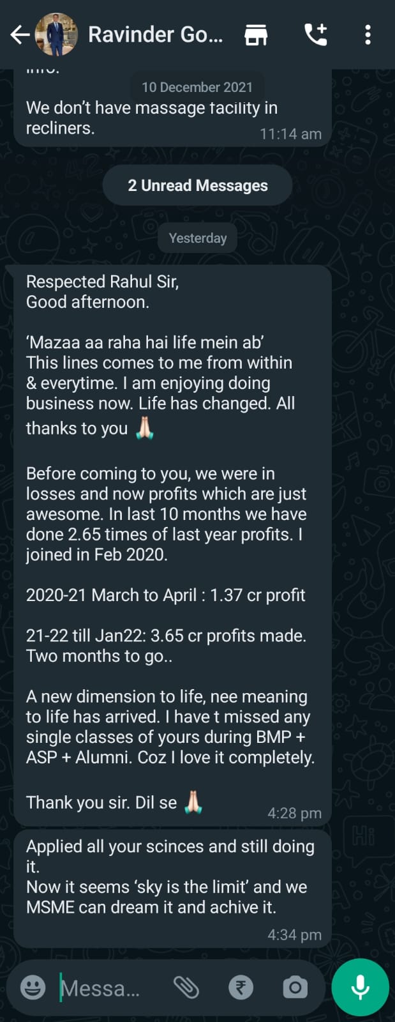Screen dimensions: 395x1022
Task: Open the business catalog storefront icon
Action: (256, 34)
